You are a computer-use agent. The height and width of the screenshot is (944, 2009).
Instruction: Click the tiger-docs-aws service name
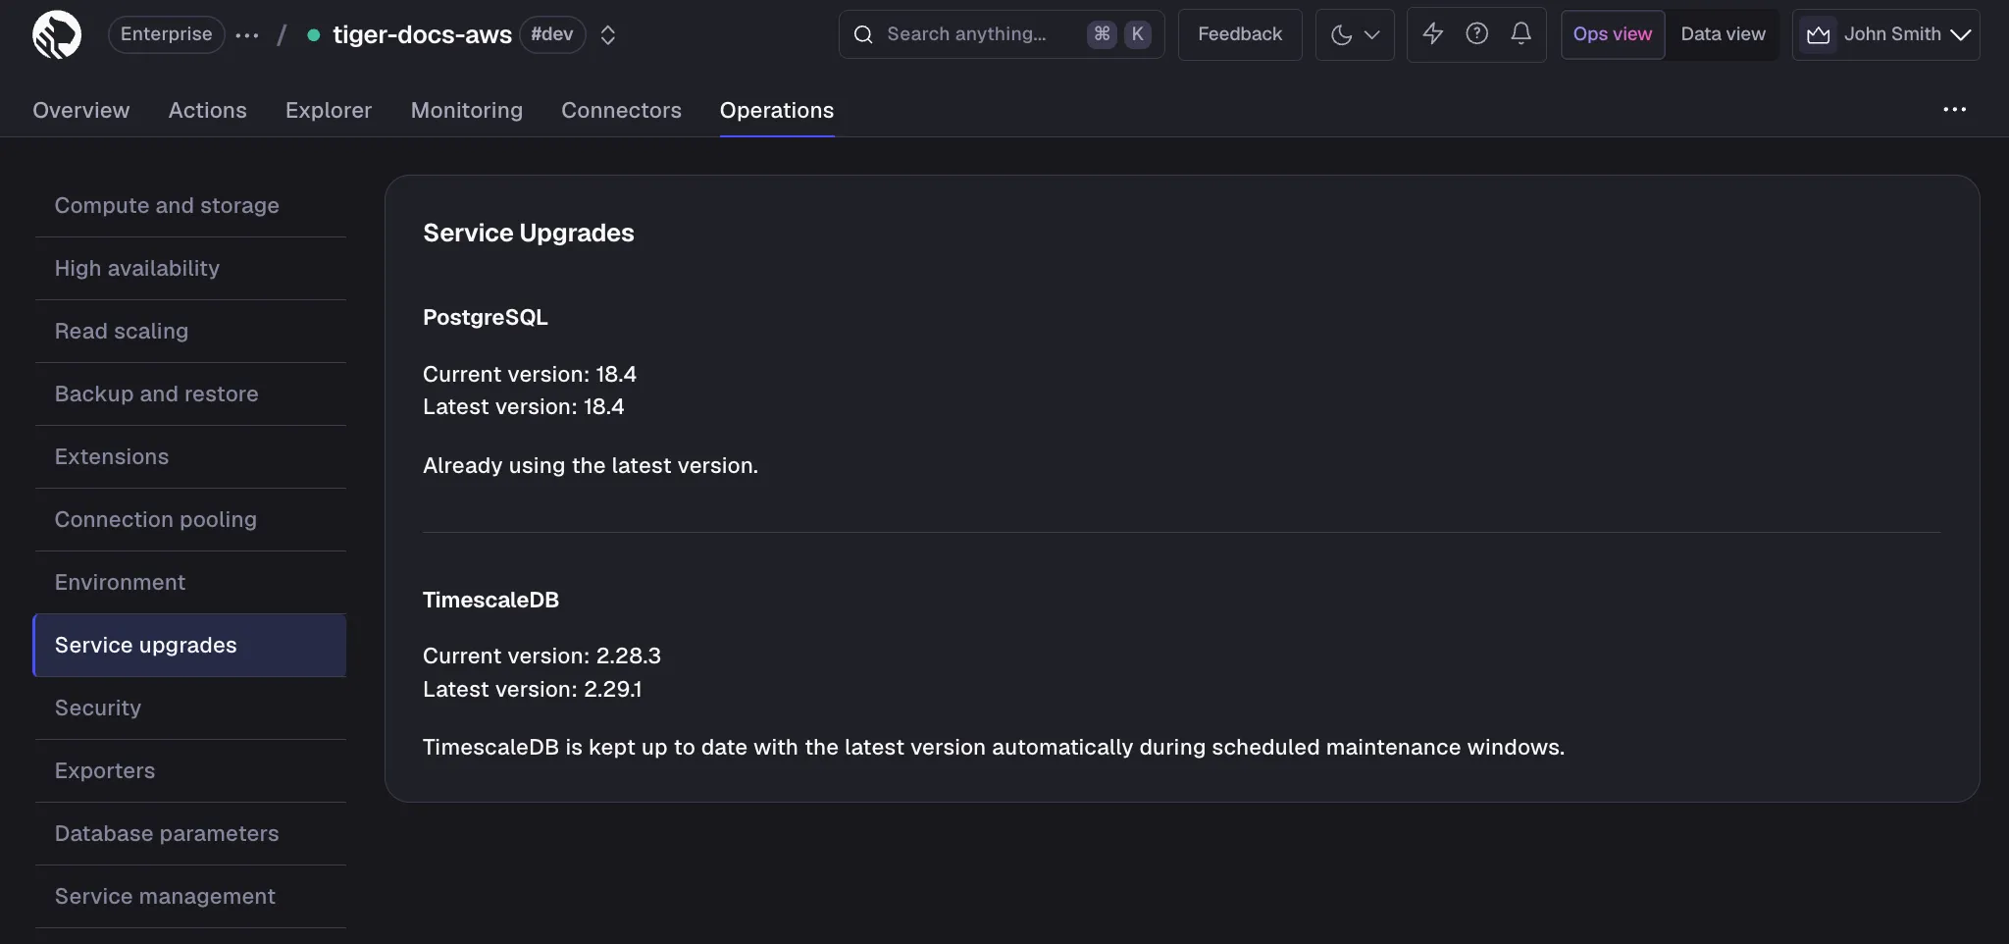coord(422,35)
